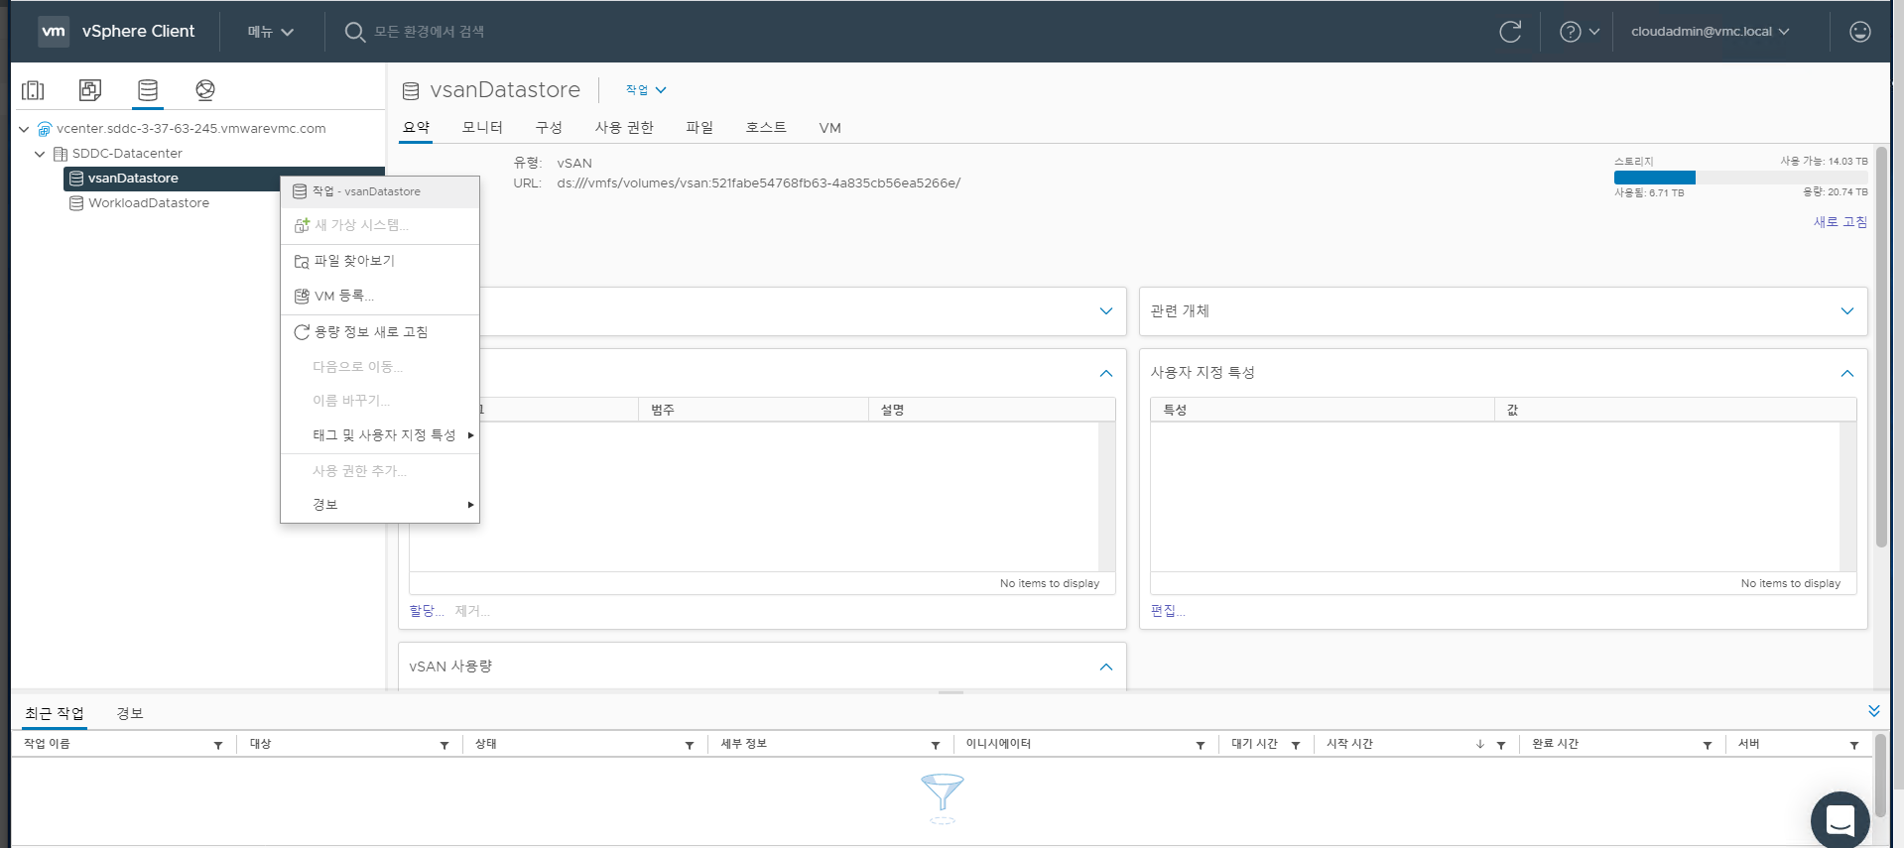The image size is (1904, 848).
Task: Switch to the 호스트 tab
Action: click(x=766, y=128)
